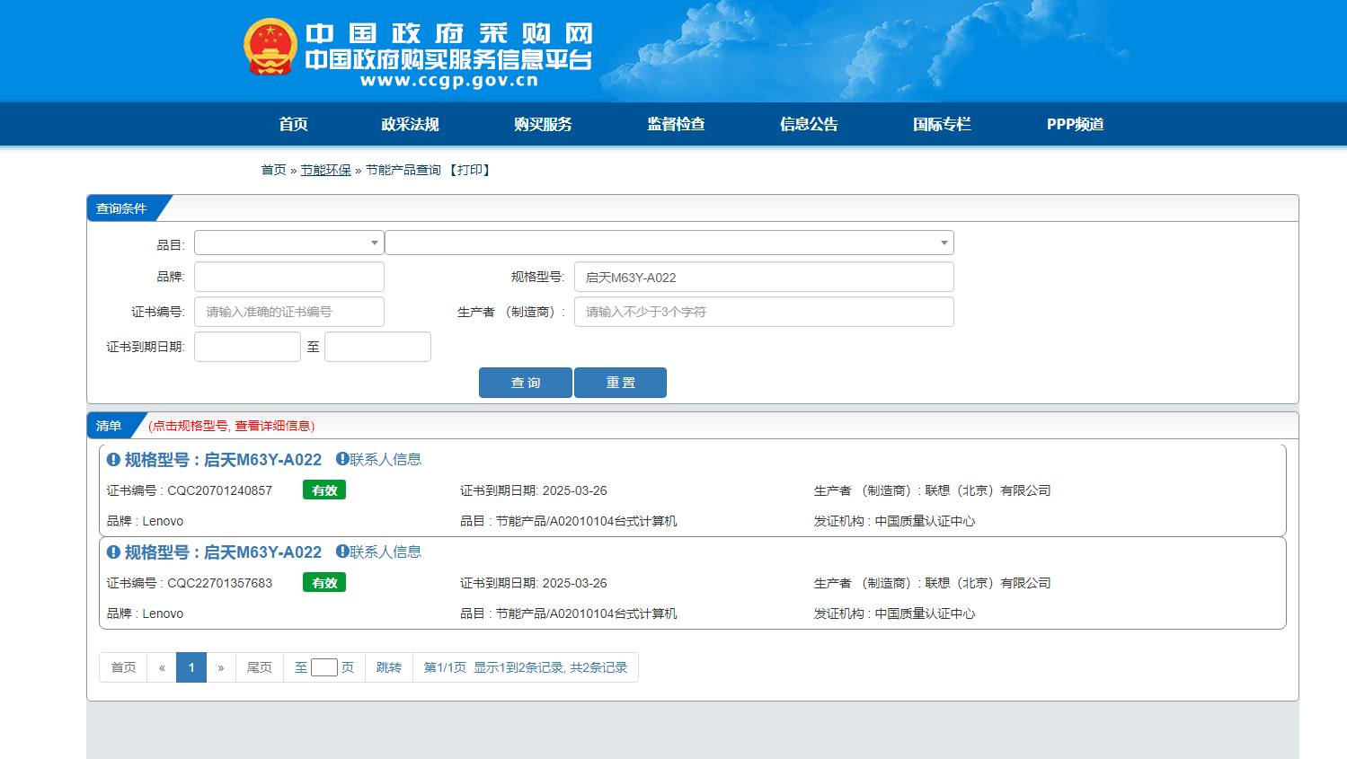This screenshot has width=1347, height=759.
Task: Click the page number jump input box
Action: (x=324, y=667)
